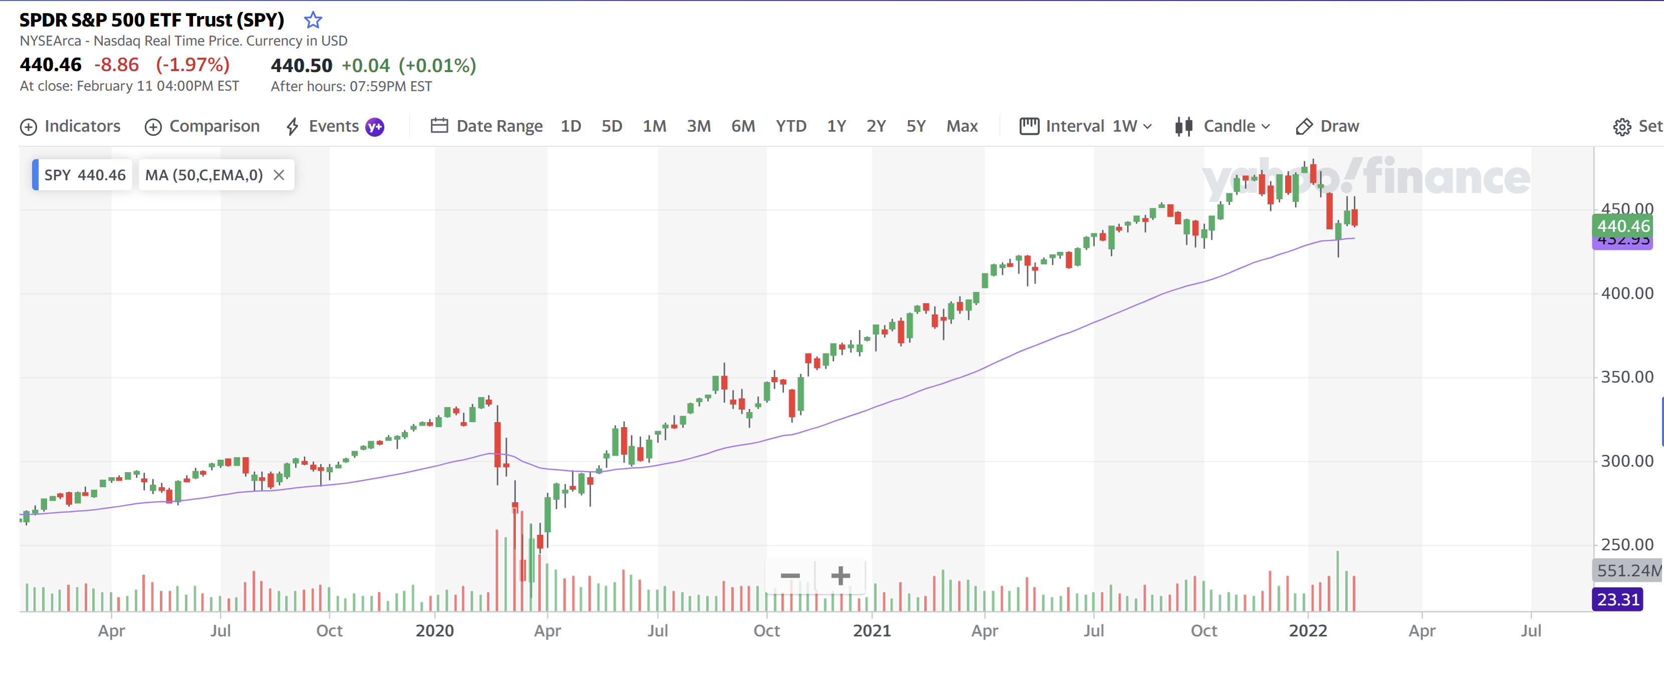Select the 6M time range
This screenshot has width=1664, height=695.
(x=743, y=127)
